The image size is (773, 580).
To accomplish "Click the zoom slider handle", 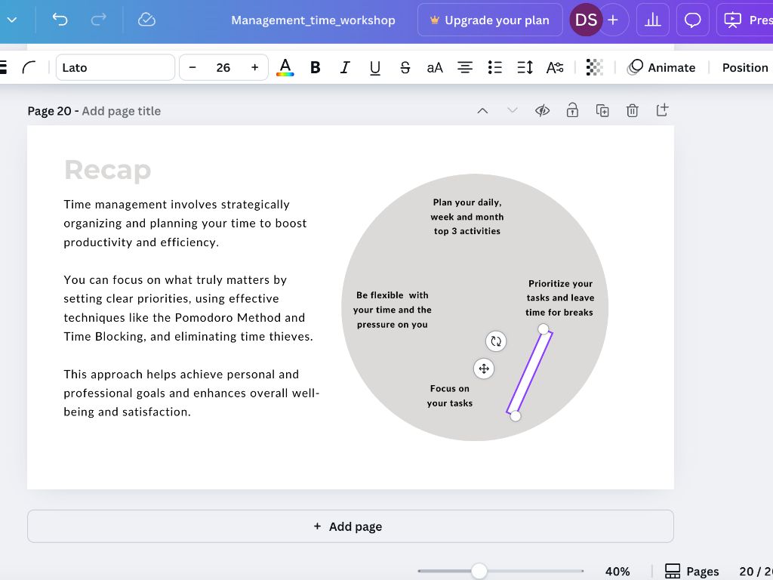I will point(479,571).
